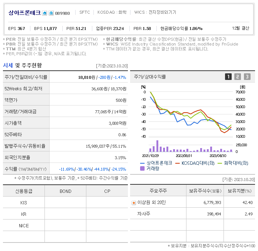Click the 6,779,393 shares value
The image size is (258, 251).
point(212,203)
